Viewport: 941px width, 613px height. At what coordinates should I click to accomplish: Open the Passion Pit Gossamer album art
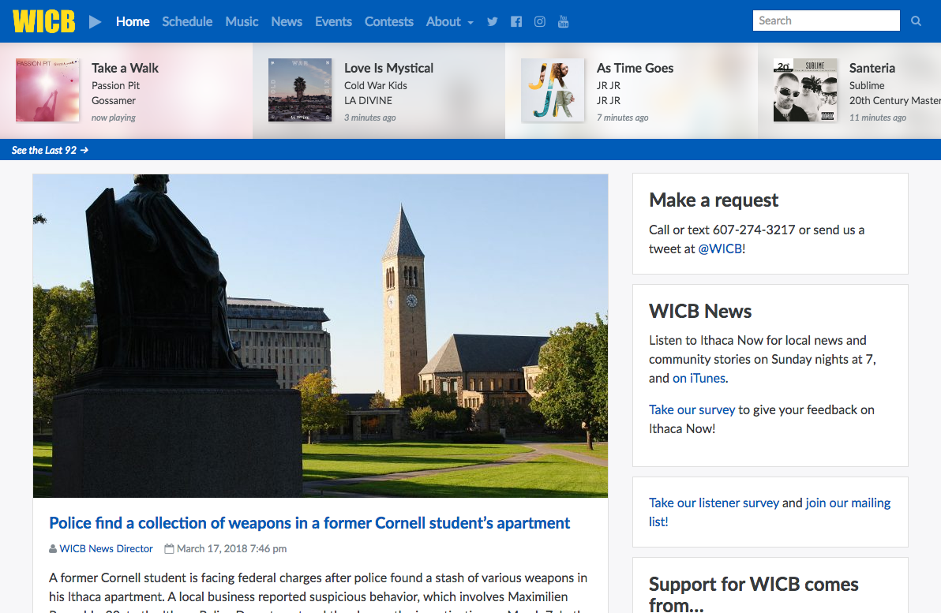coord(47,90)
